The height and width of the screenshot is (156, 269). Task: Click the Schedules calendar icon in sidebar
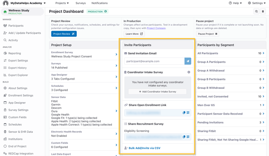point(5,124)
